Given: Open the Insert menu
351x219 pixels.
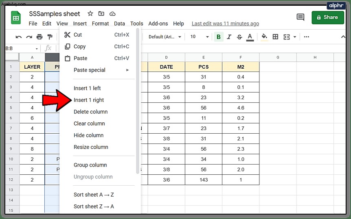Looking at the screenshot, I should point(80,24).
